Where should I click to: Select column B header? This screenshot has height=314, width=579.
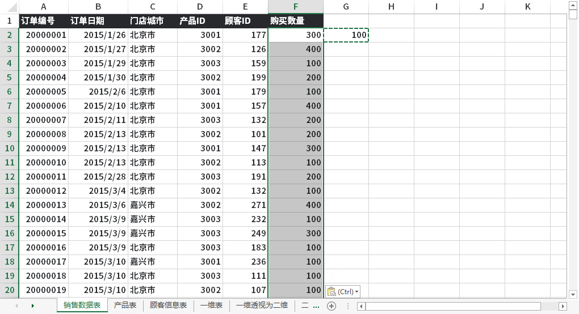point(98,7)
